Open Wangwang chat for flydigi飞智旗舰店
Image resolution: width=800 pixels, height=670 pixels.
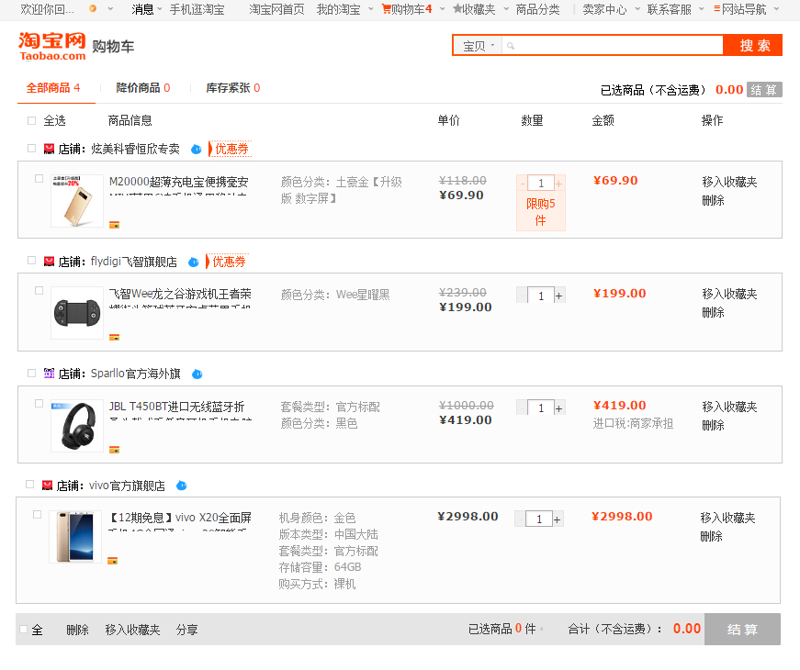[x=194, y=262]
